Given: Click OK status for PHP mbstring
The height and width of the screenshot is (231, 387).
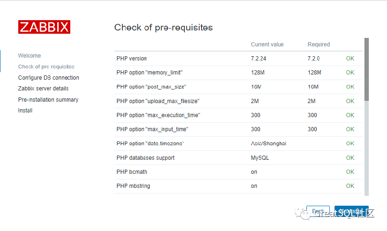Looking at the screenshot, I should 350,186.
